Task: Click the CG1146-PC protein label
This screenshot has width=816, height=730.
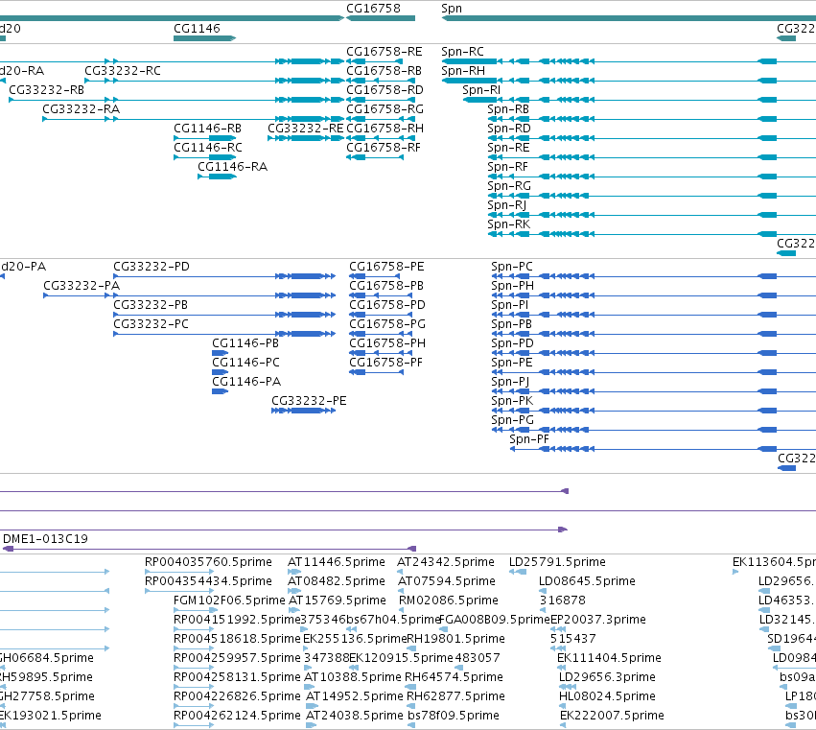Action: point(245,363)
